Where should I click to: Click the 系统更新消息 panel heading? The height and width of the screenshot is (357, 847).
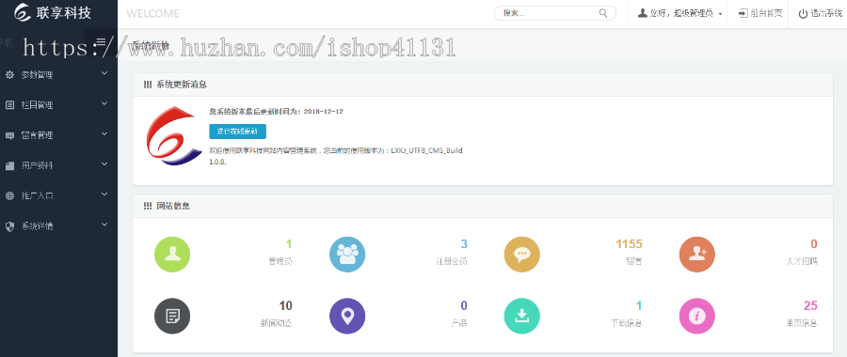click(x=182, y=85)
